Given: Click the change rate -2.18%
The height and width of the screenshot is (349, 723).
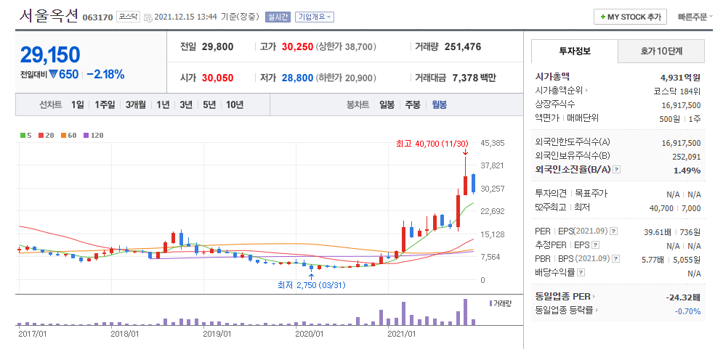Looking at the screenshot, I should [x=105, y=74].
